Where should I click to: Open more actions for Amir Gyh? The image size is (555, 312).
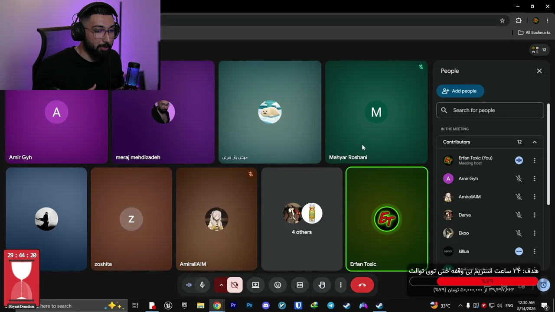point(535,179)
